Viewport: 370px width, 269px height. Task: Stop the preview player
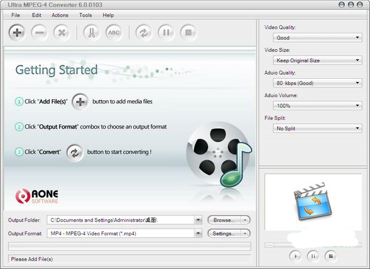click(331, 256)
